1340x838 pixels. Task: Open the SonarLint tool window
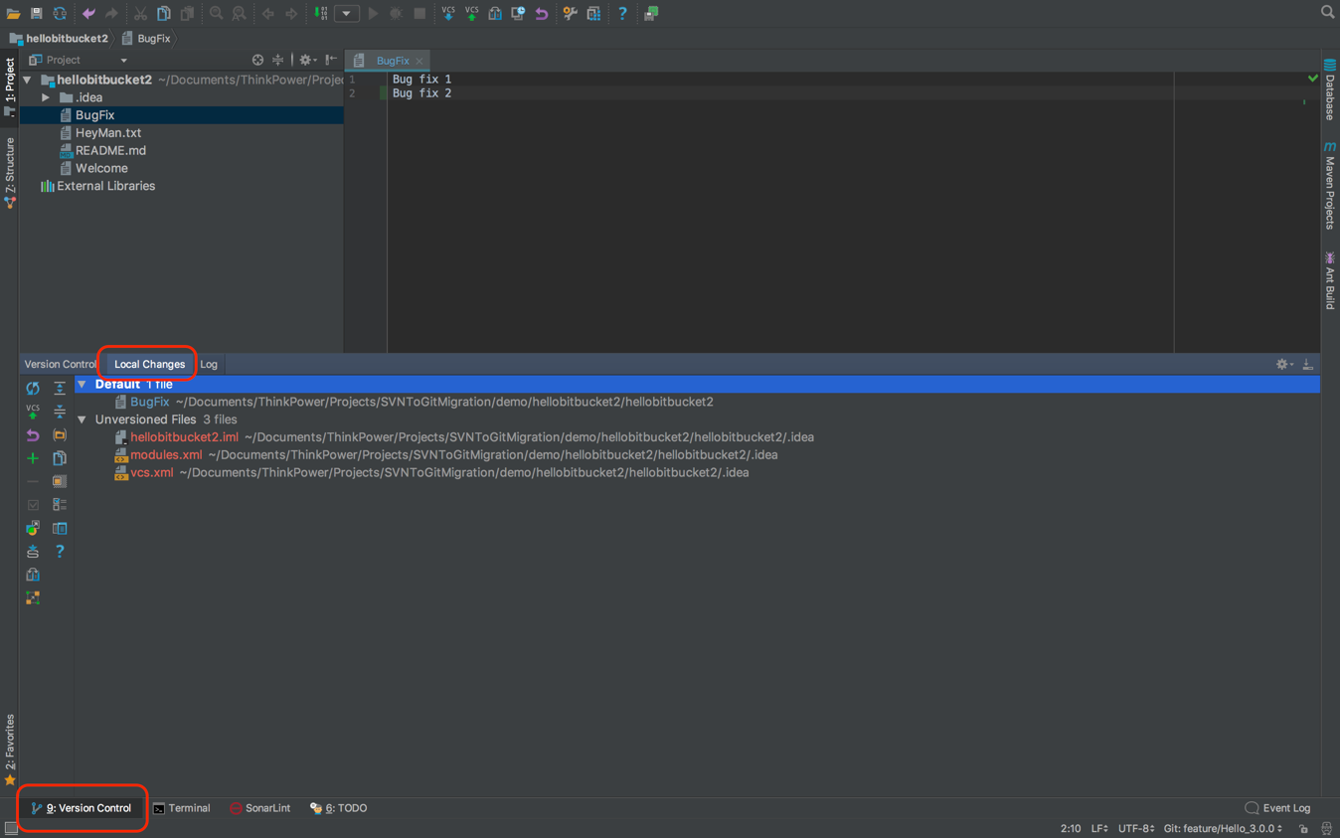[x=259, y=809]
